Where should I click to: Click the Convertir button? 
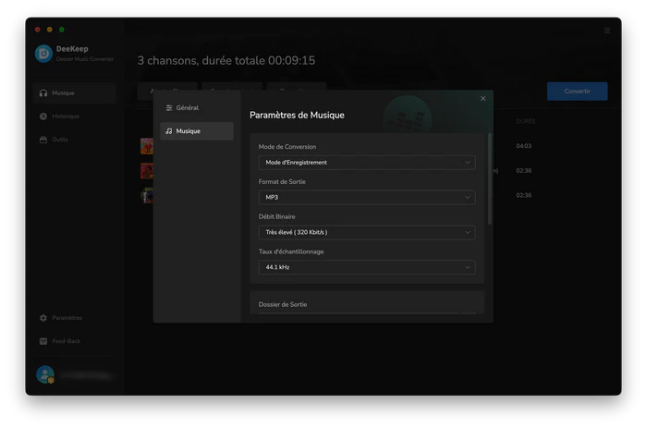578,92
